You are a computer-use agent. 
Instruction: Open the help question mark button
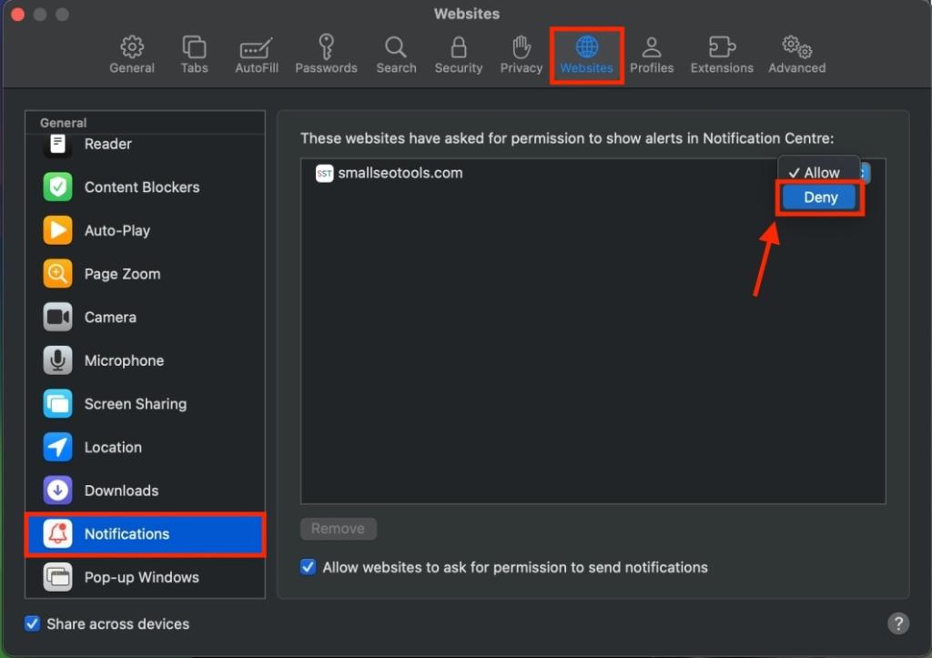(x=898, y=623)
